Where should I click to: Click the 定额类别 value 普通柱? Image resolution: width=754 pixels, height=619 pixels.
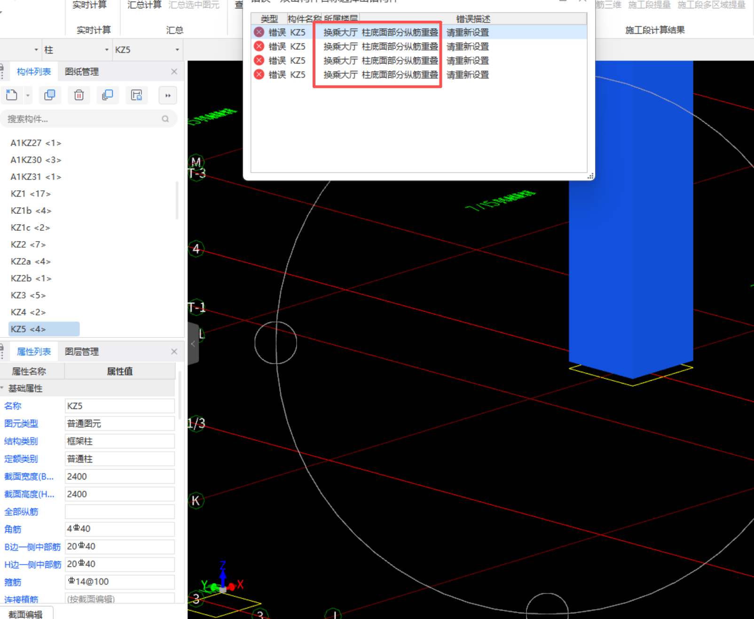(119, 459)
